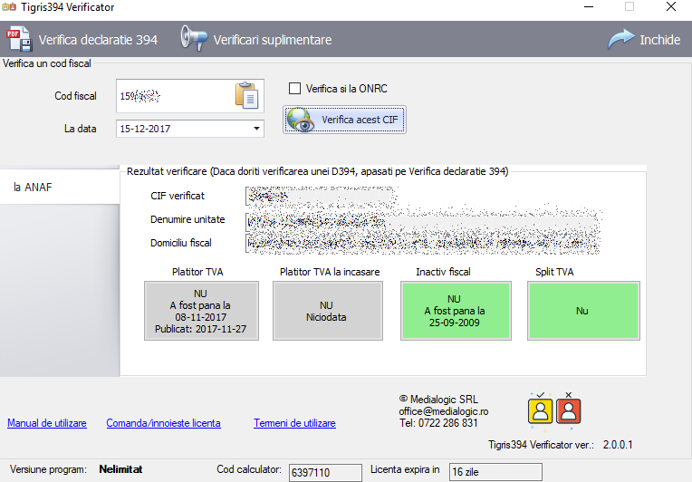692x482 pixels.
Task: Open Comanda/innoieste licenta link
Action: coord(163,423)
